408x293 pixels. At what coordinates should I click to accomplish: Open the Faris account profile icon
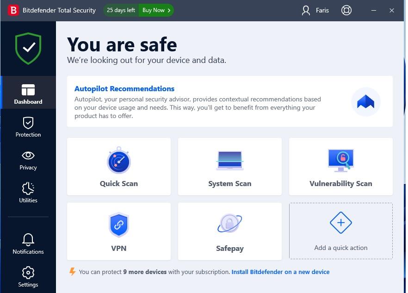coord(306,11)
